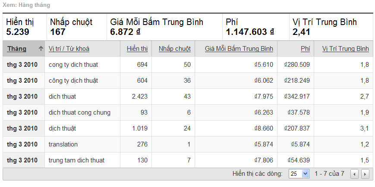Sort by Vị Trí Trung Bình column header
375x187 pixels.
point(345,49)
